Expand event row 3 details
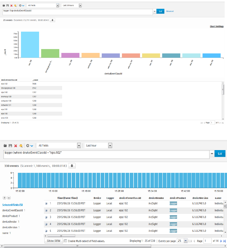This screenshot has width=227, height=248. point(46,217)
